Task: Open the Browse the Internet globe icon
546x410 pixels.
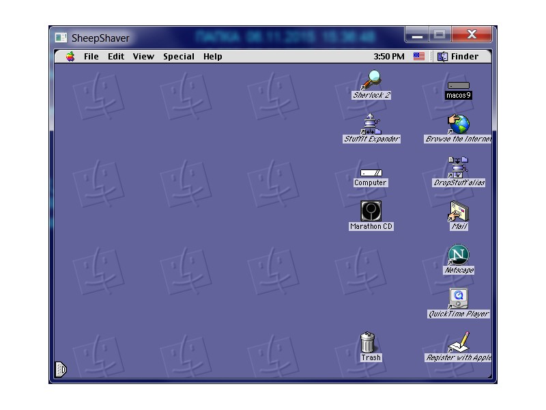Action: pyautogui.click(x=458, y=124)
